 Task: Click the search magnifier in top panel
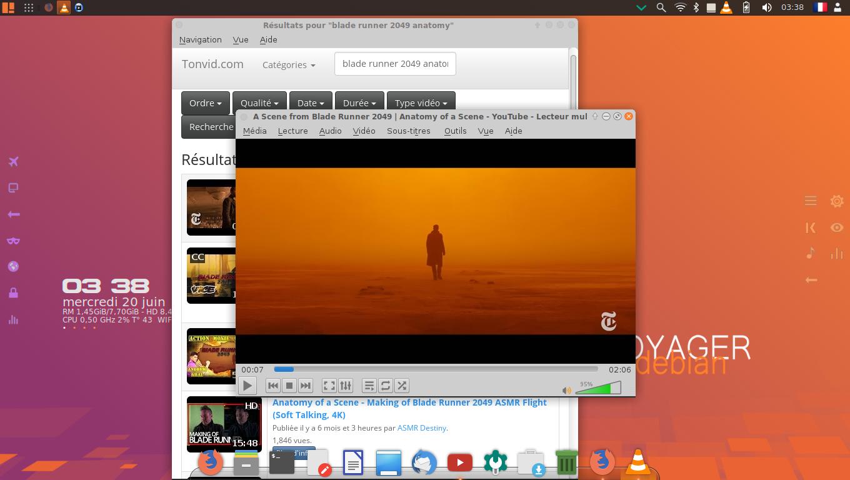661,7
